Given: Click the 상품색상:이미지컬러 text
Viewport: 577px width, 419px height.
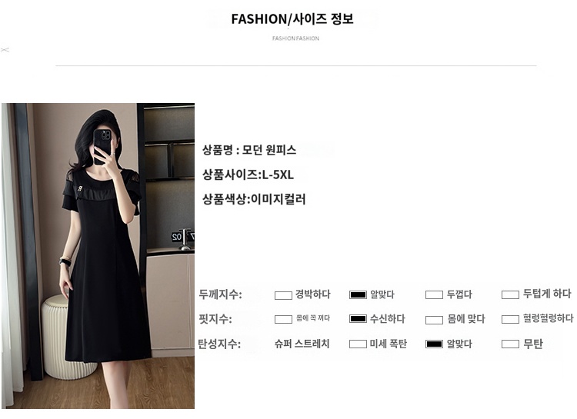Looking at the screenshot, I should coord(254,199).
